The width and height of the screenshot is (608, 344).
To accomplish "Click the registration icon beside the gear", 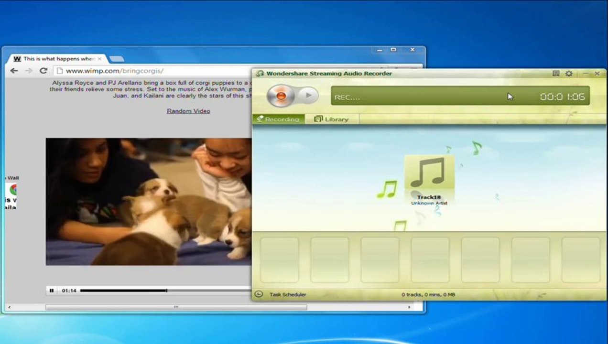I will coord(556,74).
